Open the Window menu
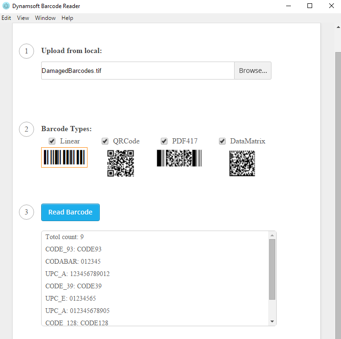The width and height of the screenshot is (341, 339). click(x=45, y=18)
